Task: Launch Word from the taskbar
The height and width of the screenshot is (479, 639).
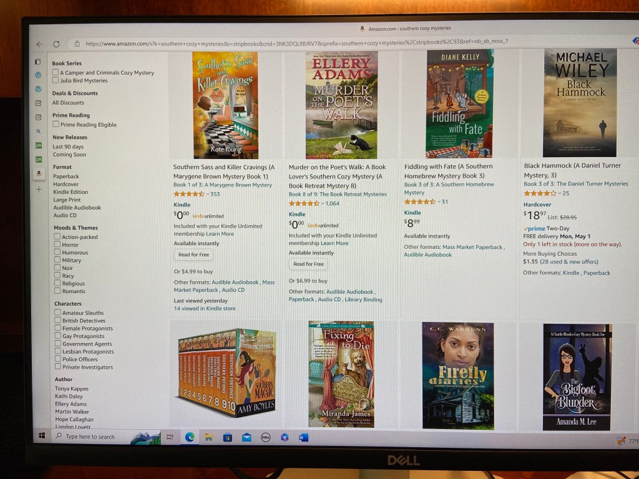Action: click(x=304, y=437)
